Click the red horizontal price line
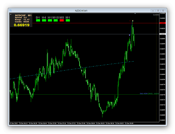 coord(96,23)
